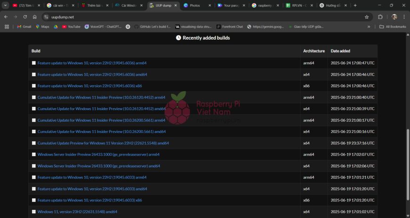
Task: Open the Google Drive bookmark icon
Action: [56, 27]
